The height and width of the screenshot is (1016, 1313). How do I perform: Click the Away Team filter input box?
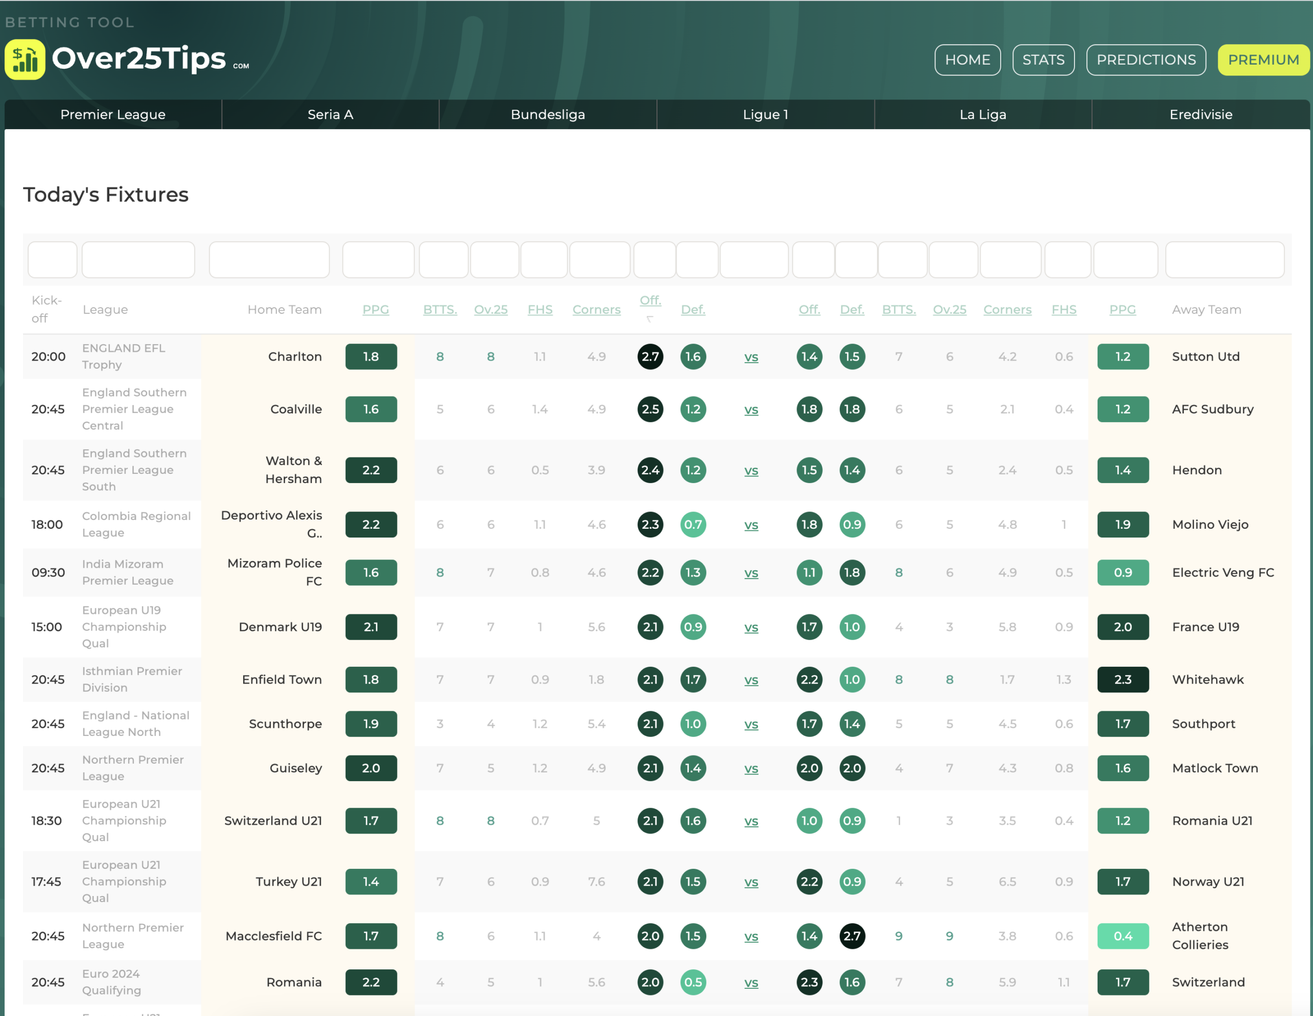1225,260
